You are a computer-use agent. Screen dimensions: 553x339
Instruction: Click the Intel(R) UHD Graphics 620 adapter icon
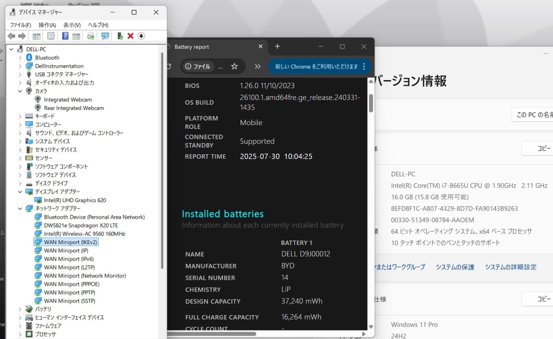pyautogui.click(x=38, y=200)
